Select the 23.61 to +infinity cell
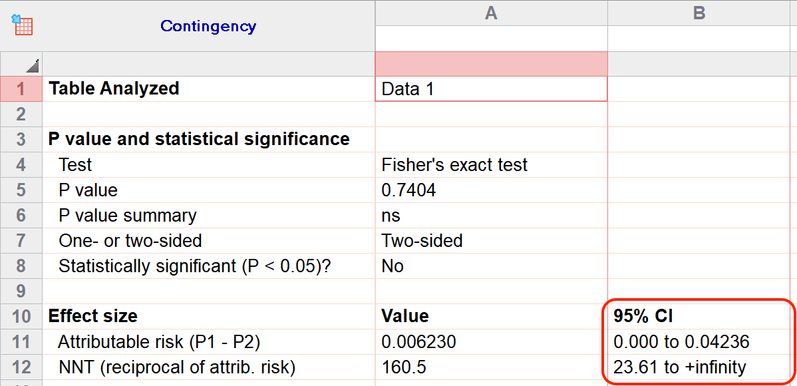This screenshot has height=386, width=797. click(x=699, y=367)
